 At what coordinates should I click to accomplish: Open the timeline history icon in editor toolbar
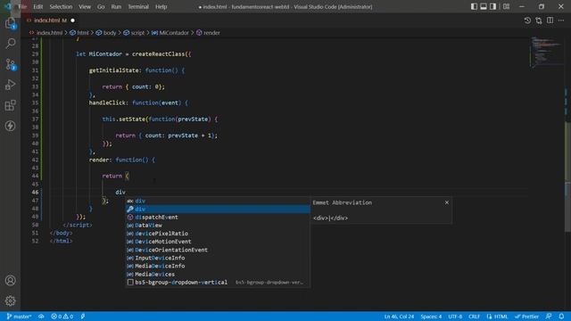(x=527, y=21)
